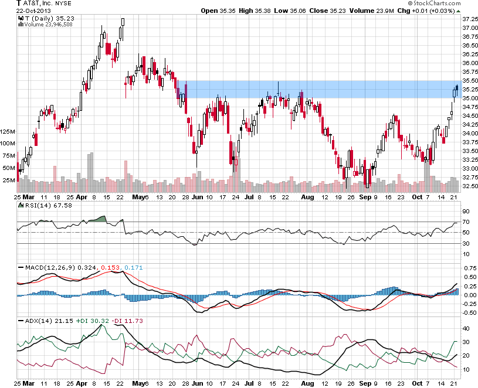Click the 40 label on the ADX axis
The image size is (478, 388).
click(x=466, y=329)
